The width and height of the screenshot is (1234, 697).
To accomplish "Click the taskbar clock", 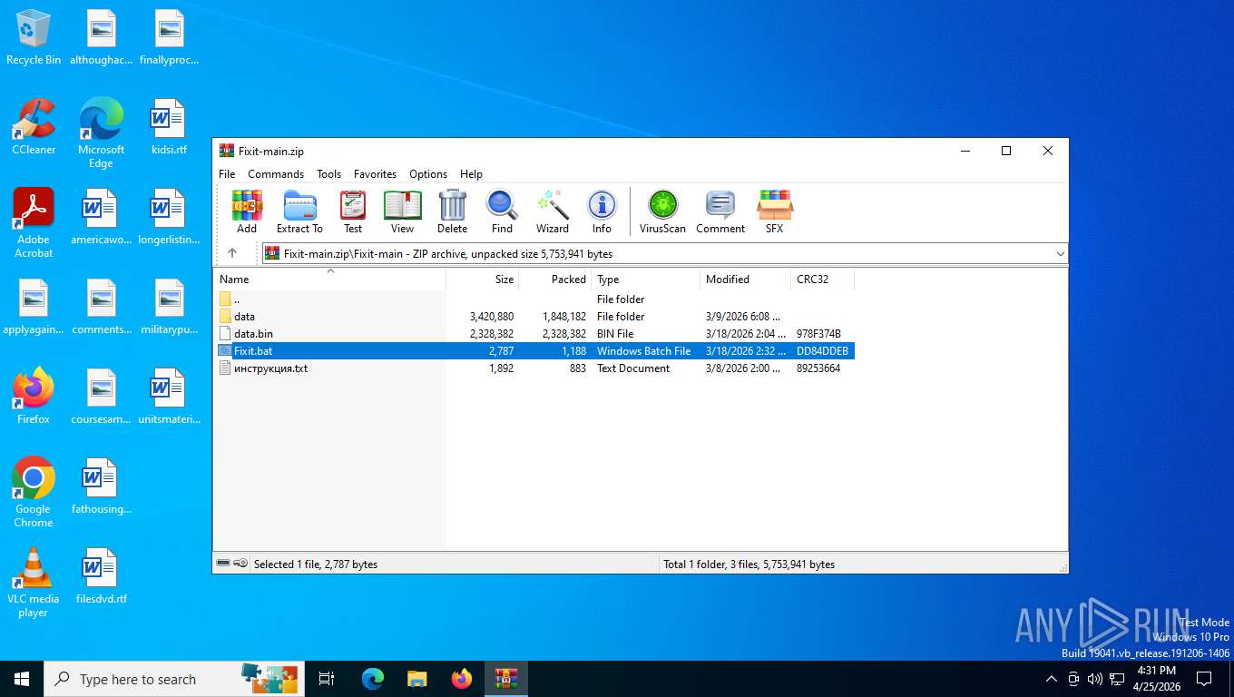I will click(1156, 679).
